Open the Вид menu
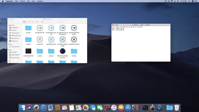The height and width of the screenshot is (112, 199). (x=28, y=1)
